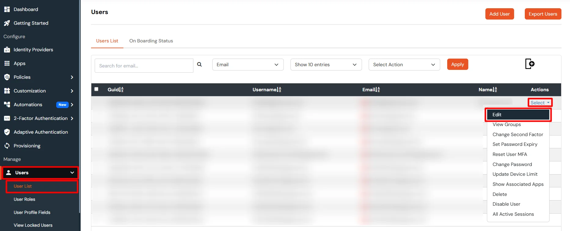Click the Provisioning sync icon
The width and height of the screenshot is (570, 231).
coord(7,146)
